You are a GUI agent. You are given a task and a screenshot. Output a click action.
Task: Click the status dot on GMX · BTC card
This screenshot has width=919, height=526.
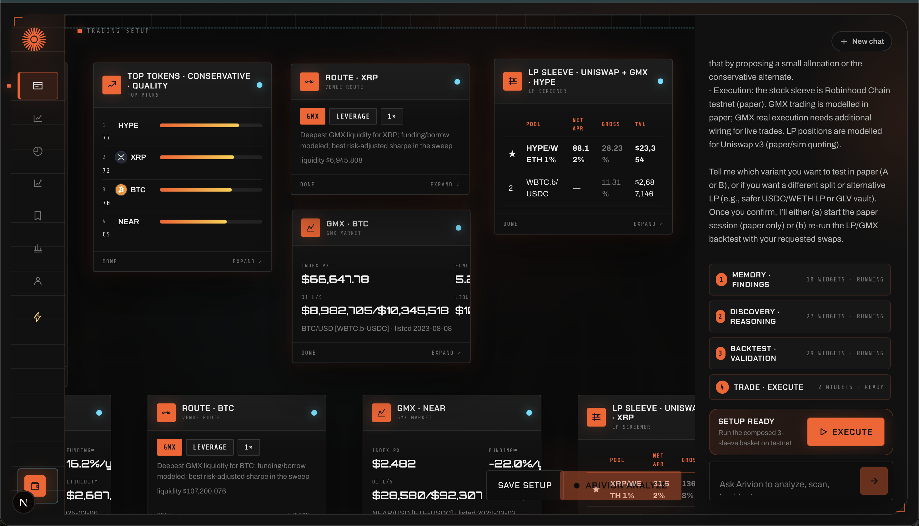(459, 228)
